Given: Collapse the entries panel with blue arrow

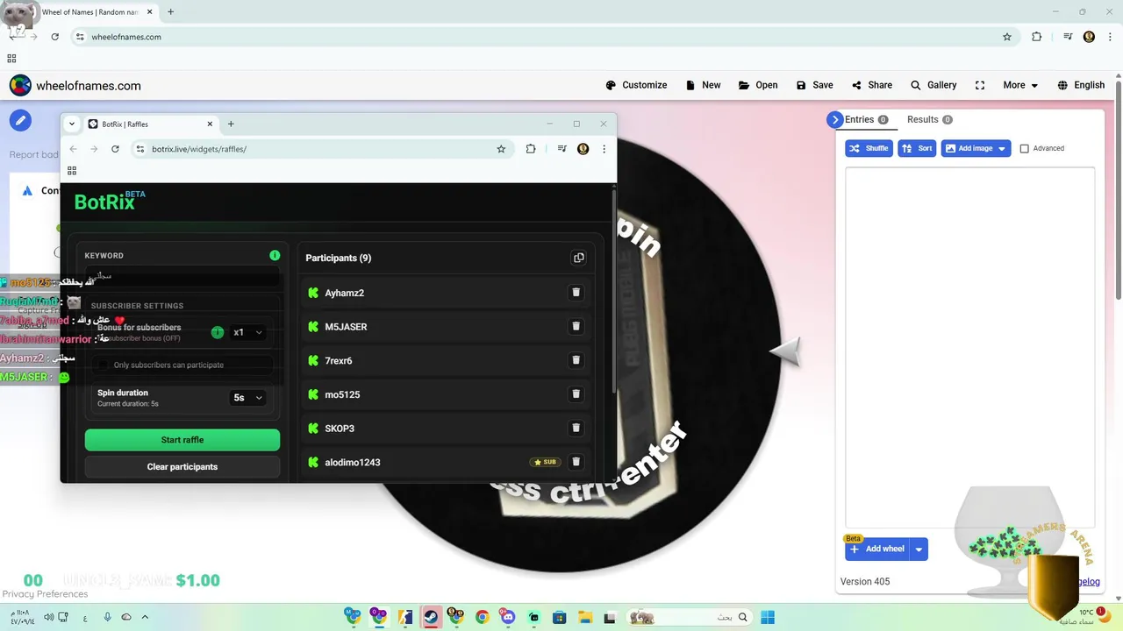Looking at the screenshot, I should point(834,119).
